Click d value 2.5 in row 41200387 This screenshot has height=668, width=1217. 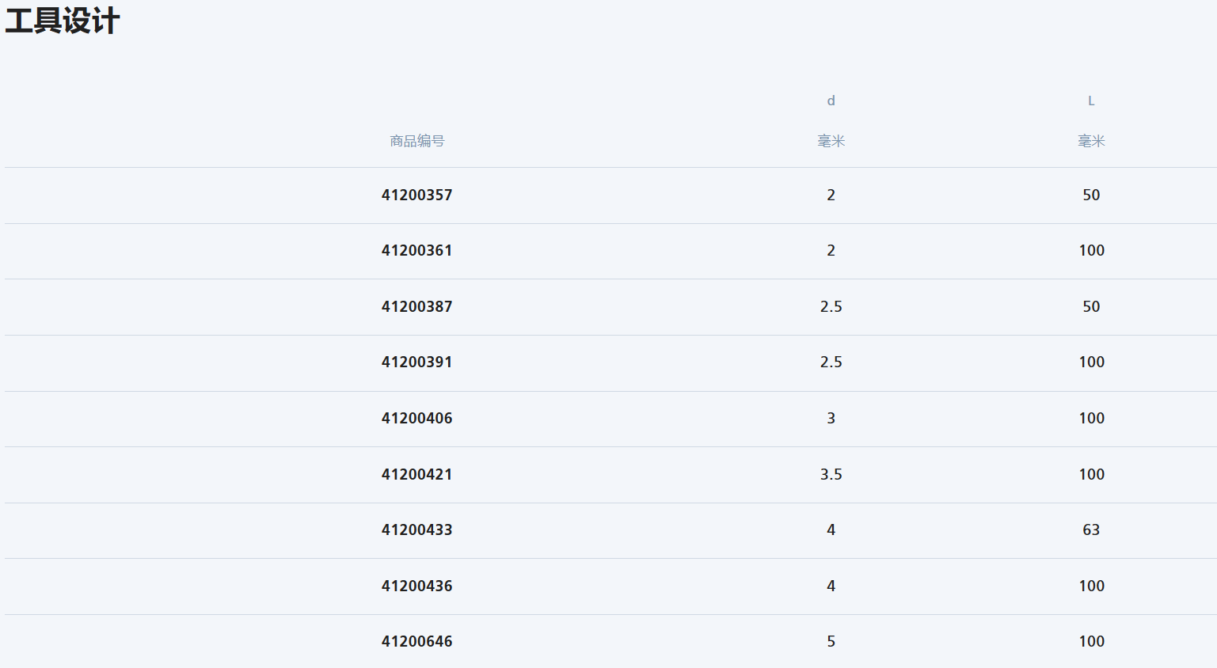[831, 306]
